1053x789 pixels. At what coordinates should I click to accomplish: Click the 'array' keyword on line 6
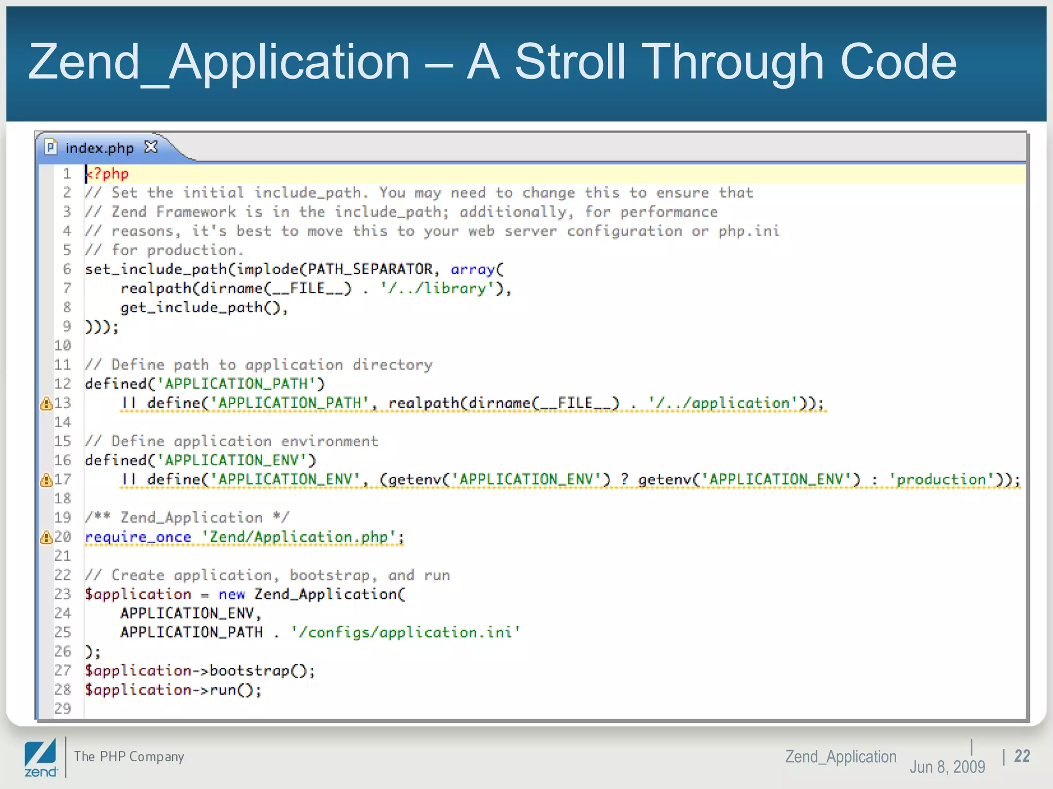click(x=473, y=270)
